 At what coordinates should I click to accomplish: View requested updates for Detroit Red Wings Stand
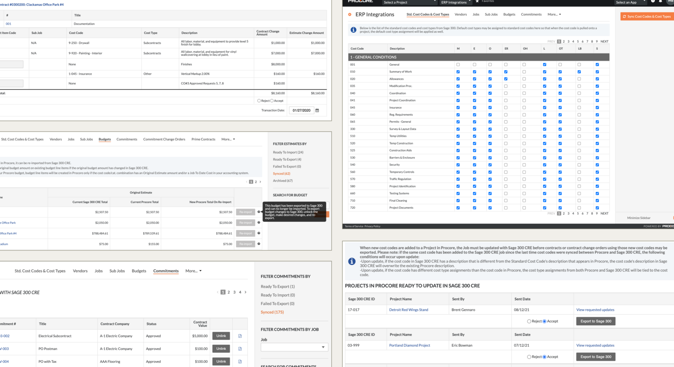click(595, 310)
